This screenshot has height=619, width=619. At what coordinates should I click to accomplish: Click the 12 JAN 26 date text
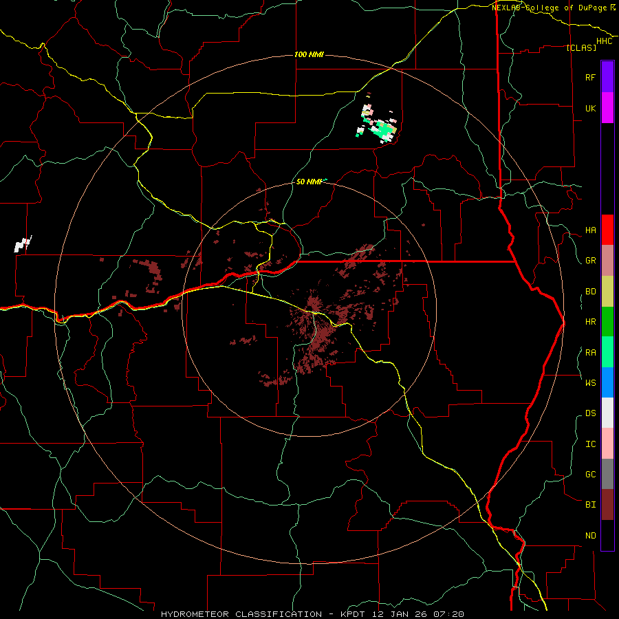pos(400,614)
